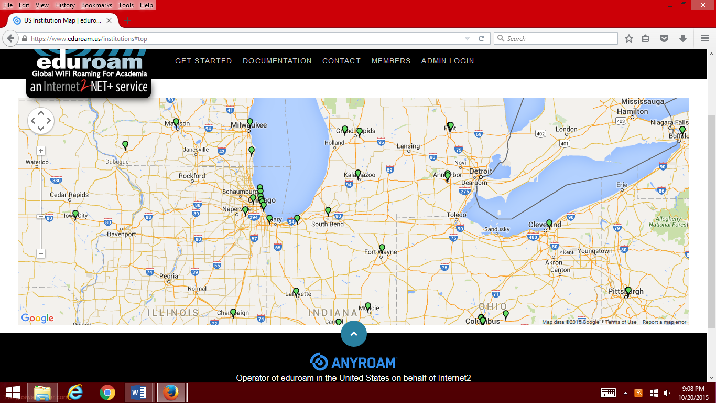Screen dimensions: 716x403
Task: Select the green marker at Kalamazoo
Action: pos(358,174)
